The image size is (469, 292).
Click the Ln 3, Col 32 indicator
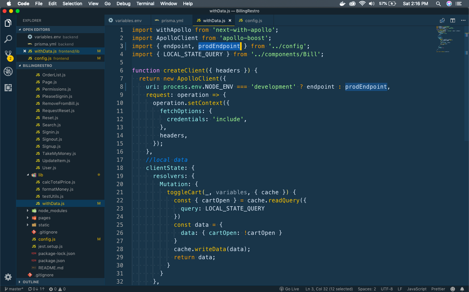pyautogui.click(x=329, y=289)
